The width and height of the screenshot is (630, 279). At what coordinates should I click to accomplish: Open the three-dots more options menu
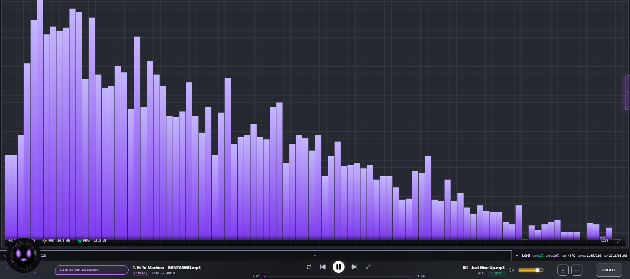[577, 270]
